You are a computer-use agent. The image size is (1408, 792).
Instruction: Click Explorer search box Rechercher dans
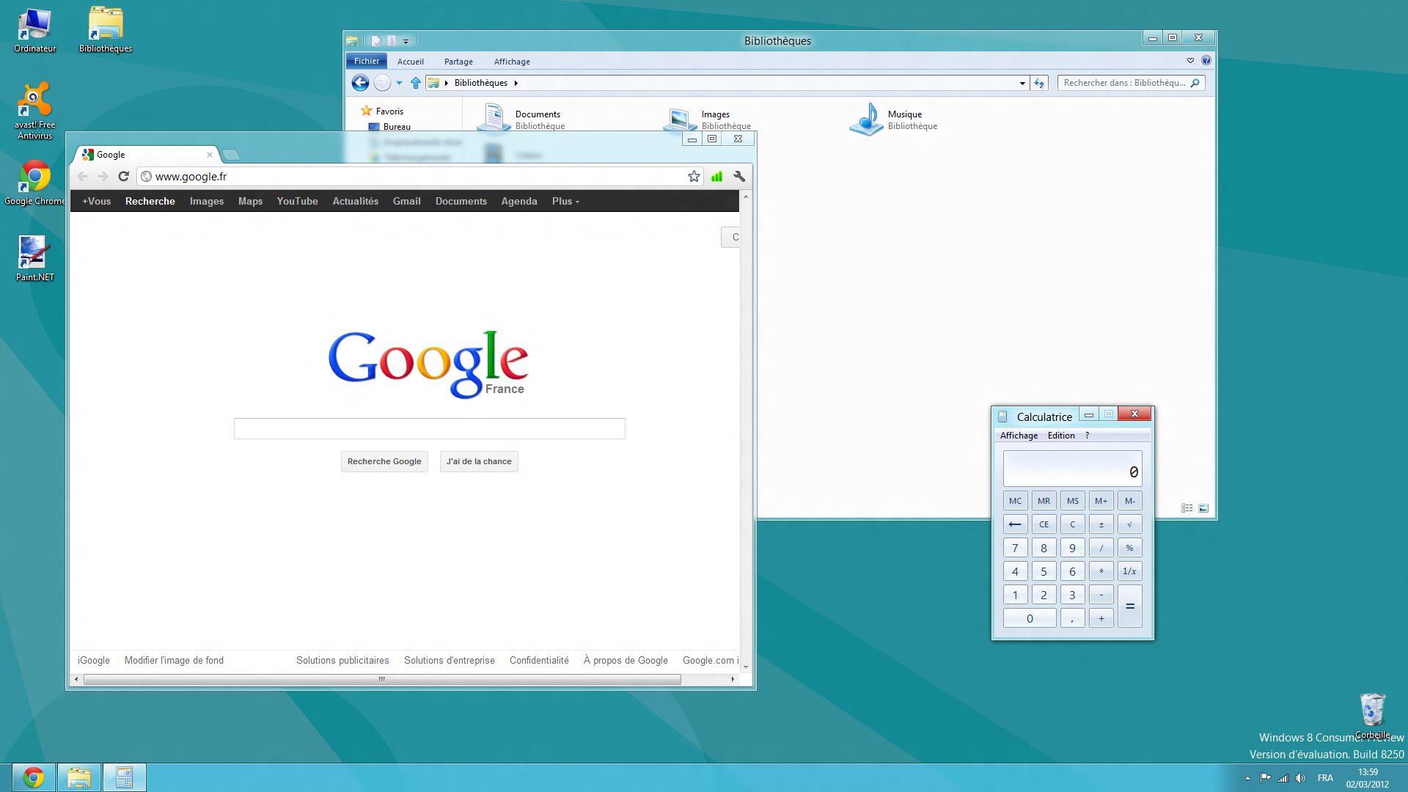(1131, 83)
